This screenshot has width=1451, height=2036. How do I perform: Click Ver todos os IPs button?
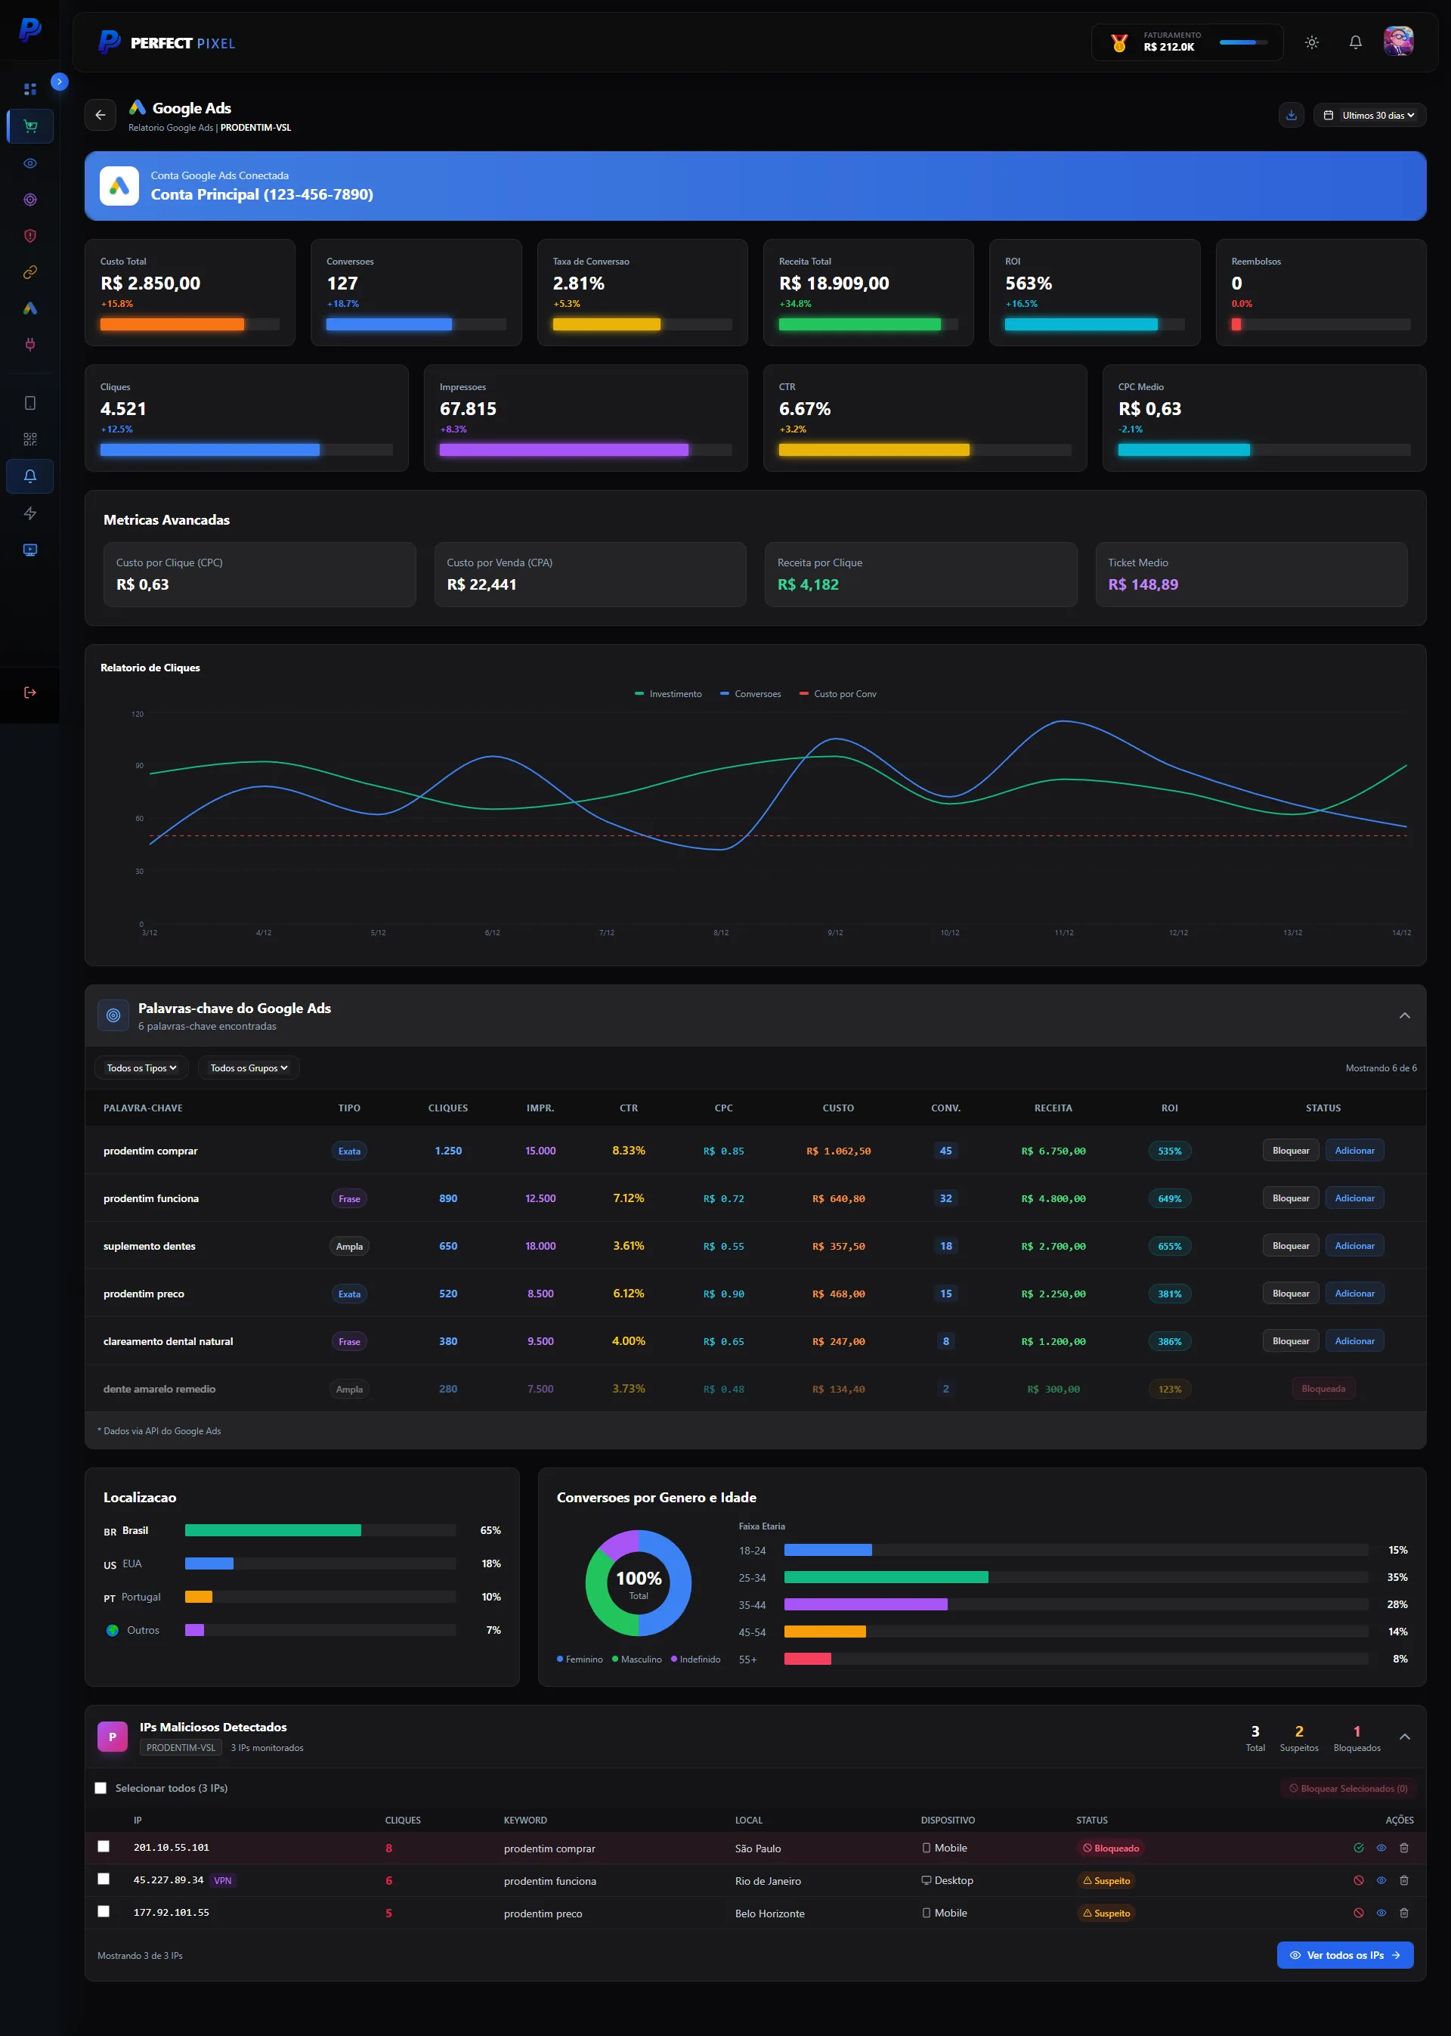[1344, 1956]
